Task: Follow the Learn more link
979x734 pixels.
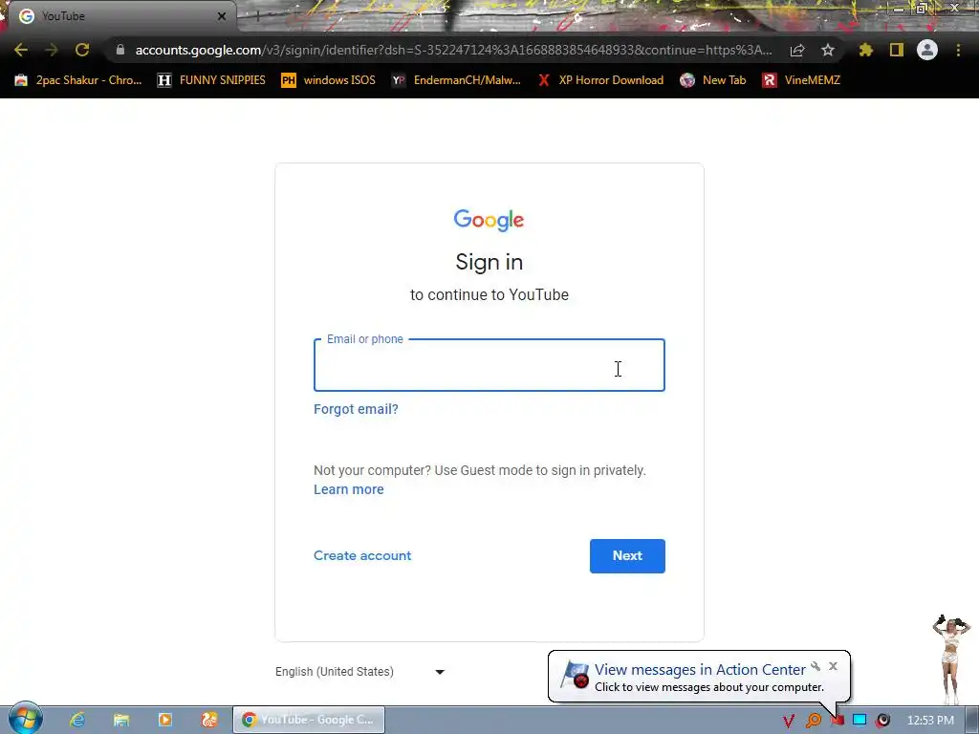Action: click(x=348, y=490)
